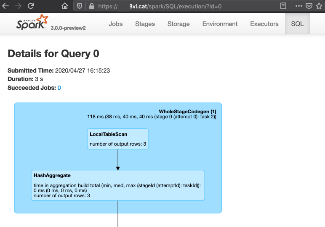325x227 pixels.
Task: Click the Duration: 3 s text
Action: [25, 79]
